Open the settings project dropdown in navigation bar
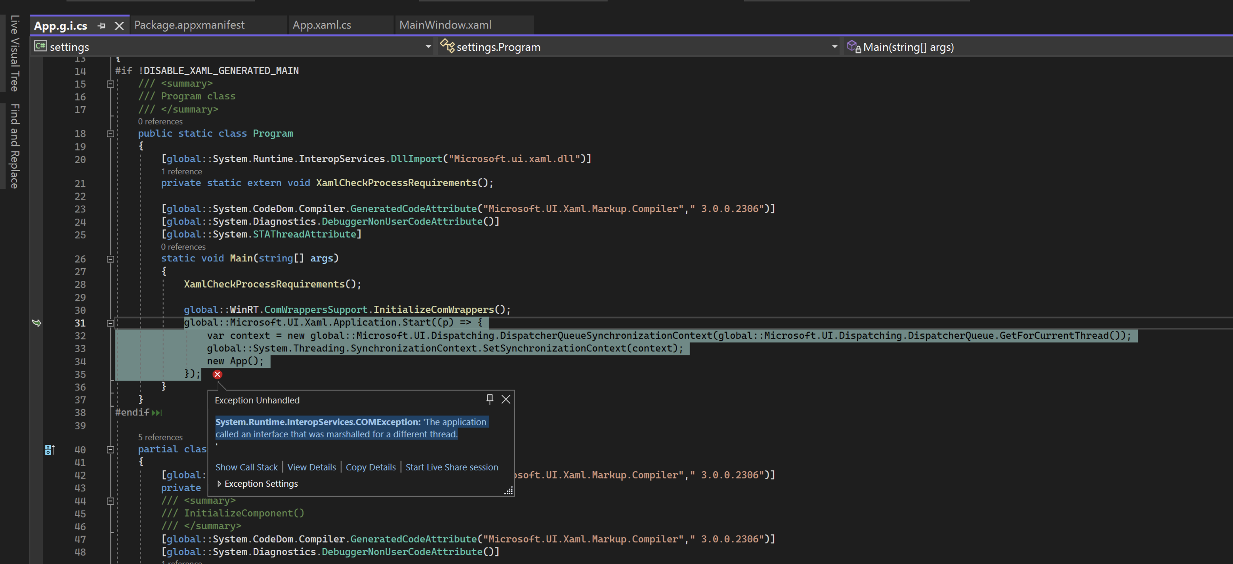The height and width of the screenshot is (564, 1233). point(428,46)
